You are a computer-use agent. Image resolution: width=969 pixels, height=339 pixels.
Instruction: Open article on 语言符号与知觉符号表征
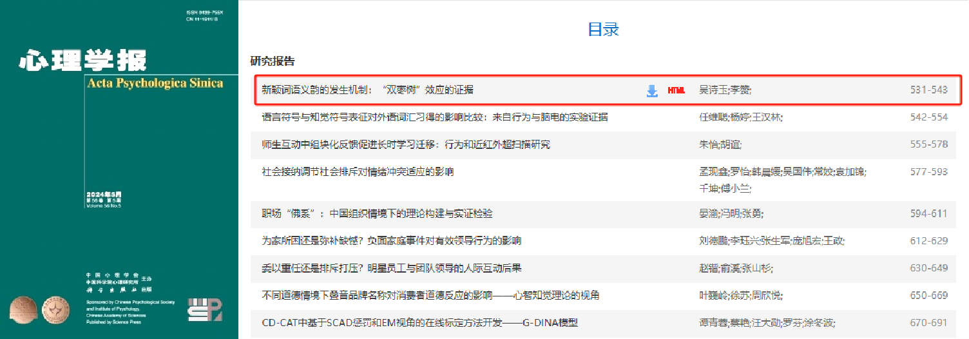coord(434,117)
